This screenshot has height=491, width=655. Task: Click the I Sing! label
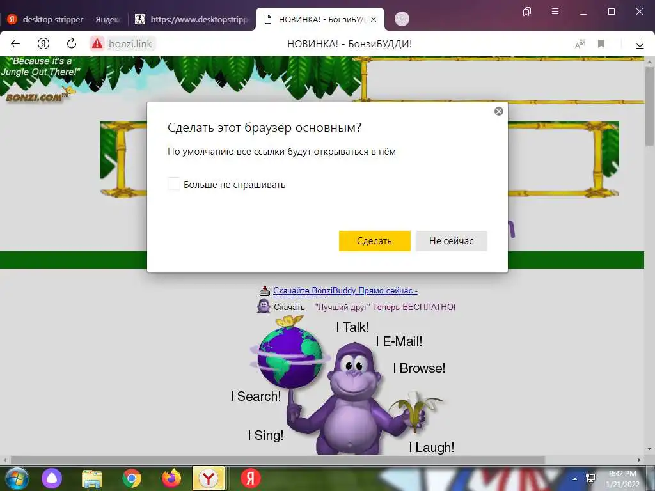(x=265, y=435)
